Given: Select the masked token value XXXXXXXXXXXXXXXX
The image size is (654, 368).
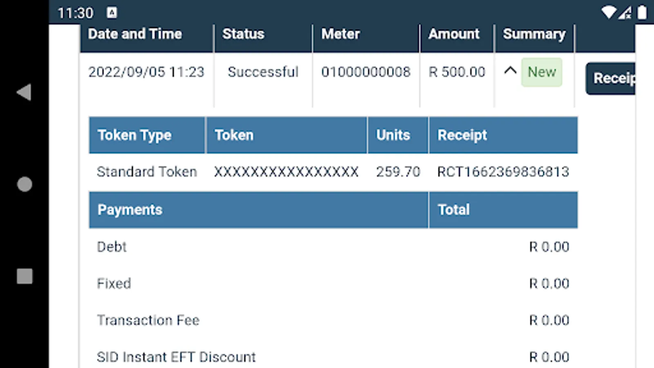Looking at the screenshot, I should [x=286, y=172].
